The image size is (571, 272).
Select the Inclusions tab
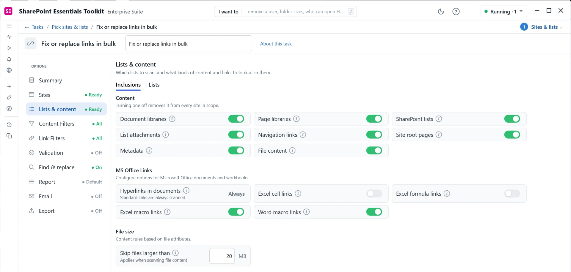[128, 85]
